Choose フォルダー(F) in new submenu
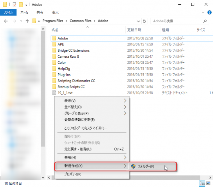213x187 pixels. pos(146,166)
